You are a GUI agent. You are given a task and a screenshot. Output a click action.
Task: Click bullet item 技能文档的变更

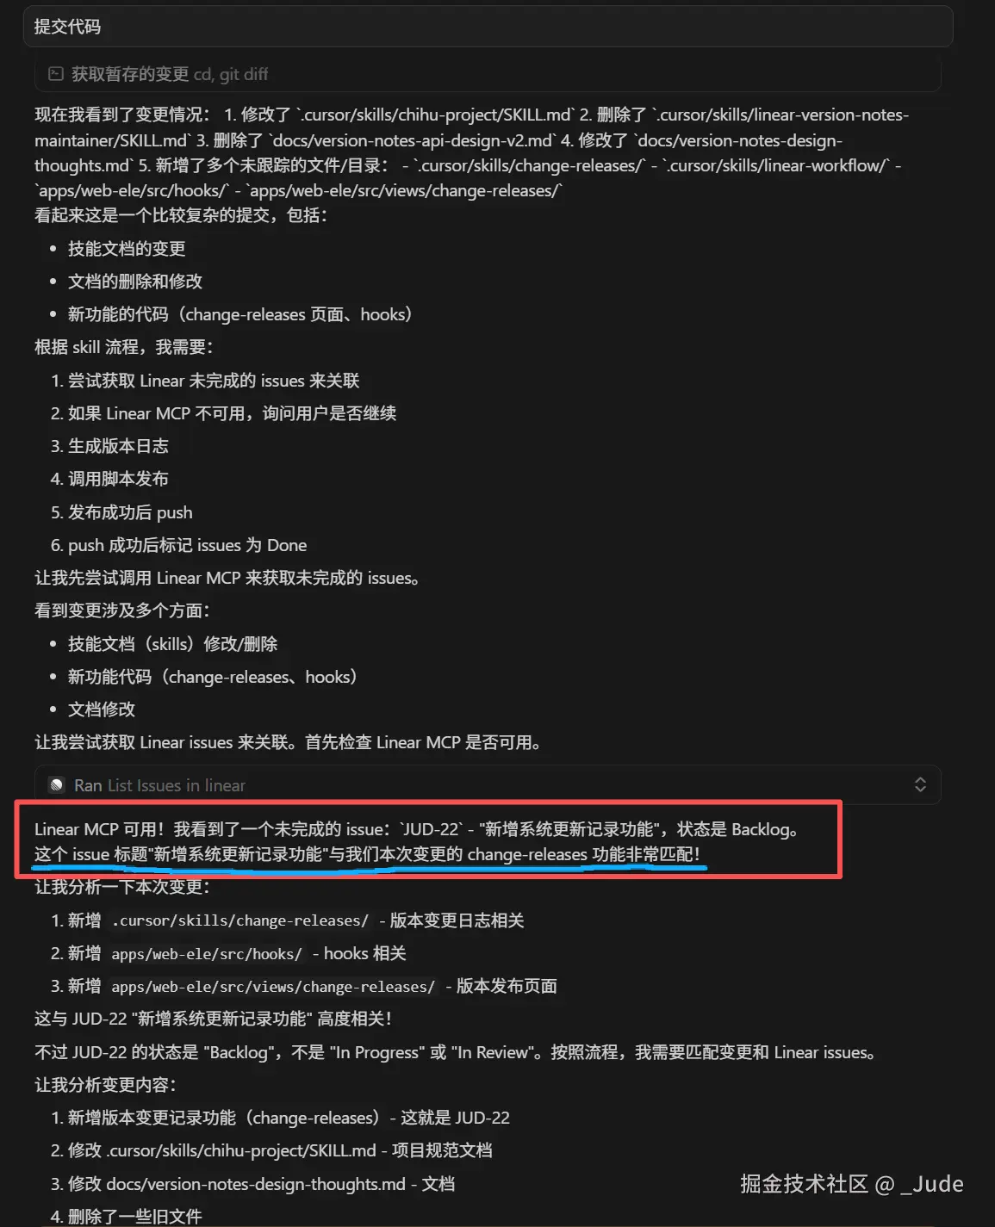(x=127, y=249)
